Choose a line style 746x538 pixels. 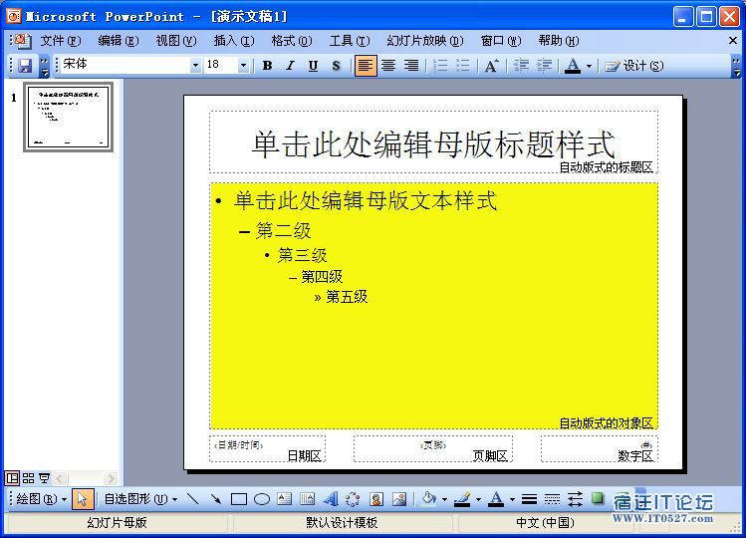(529, 499)
